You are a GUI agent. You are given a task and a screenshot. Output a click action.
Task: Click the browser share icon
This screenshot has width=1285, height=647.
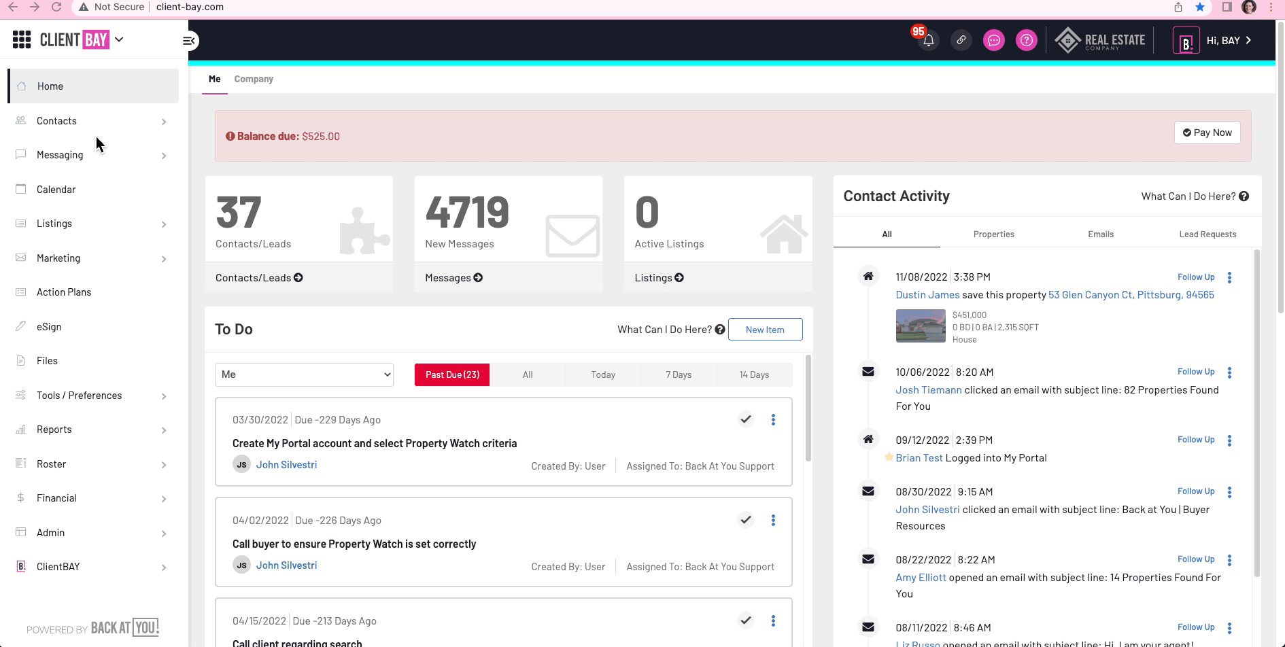click(x=1178, y=7)
